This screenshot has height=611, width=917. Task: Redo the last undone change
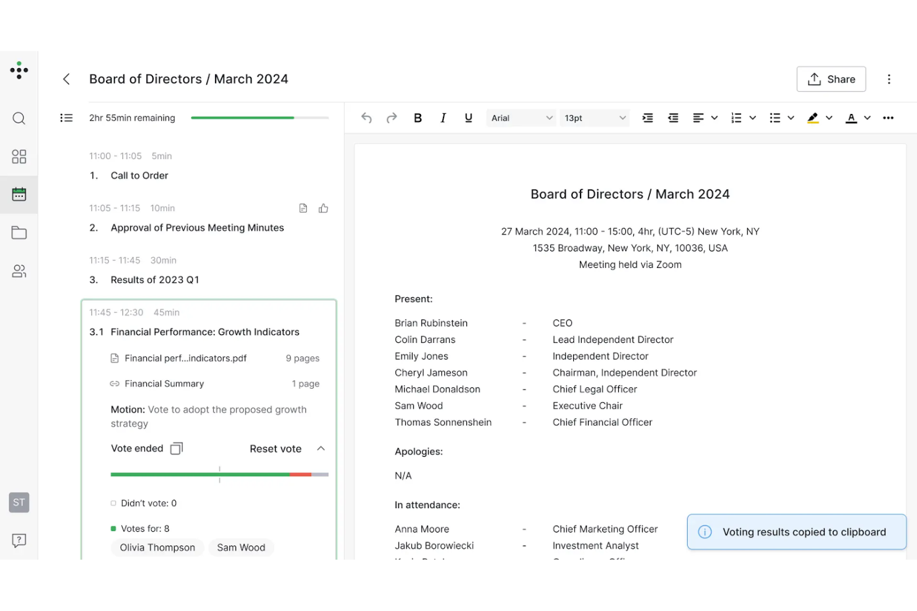(392, 118)
